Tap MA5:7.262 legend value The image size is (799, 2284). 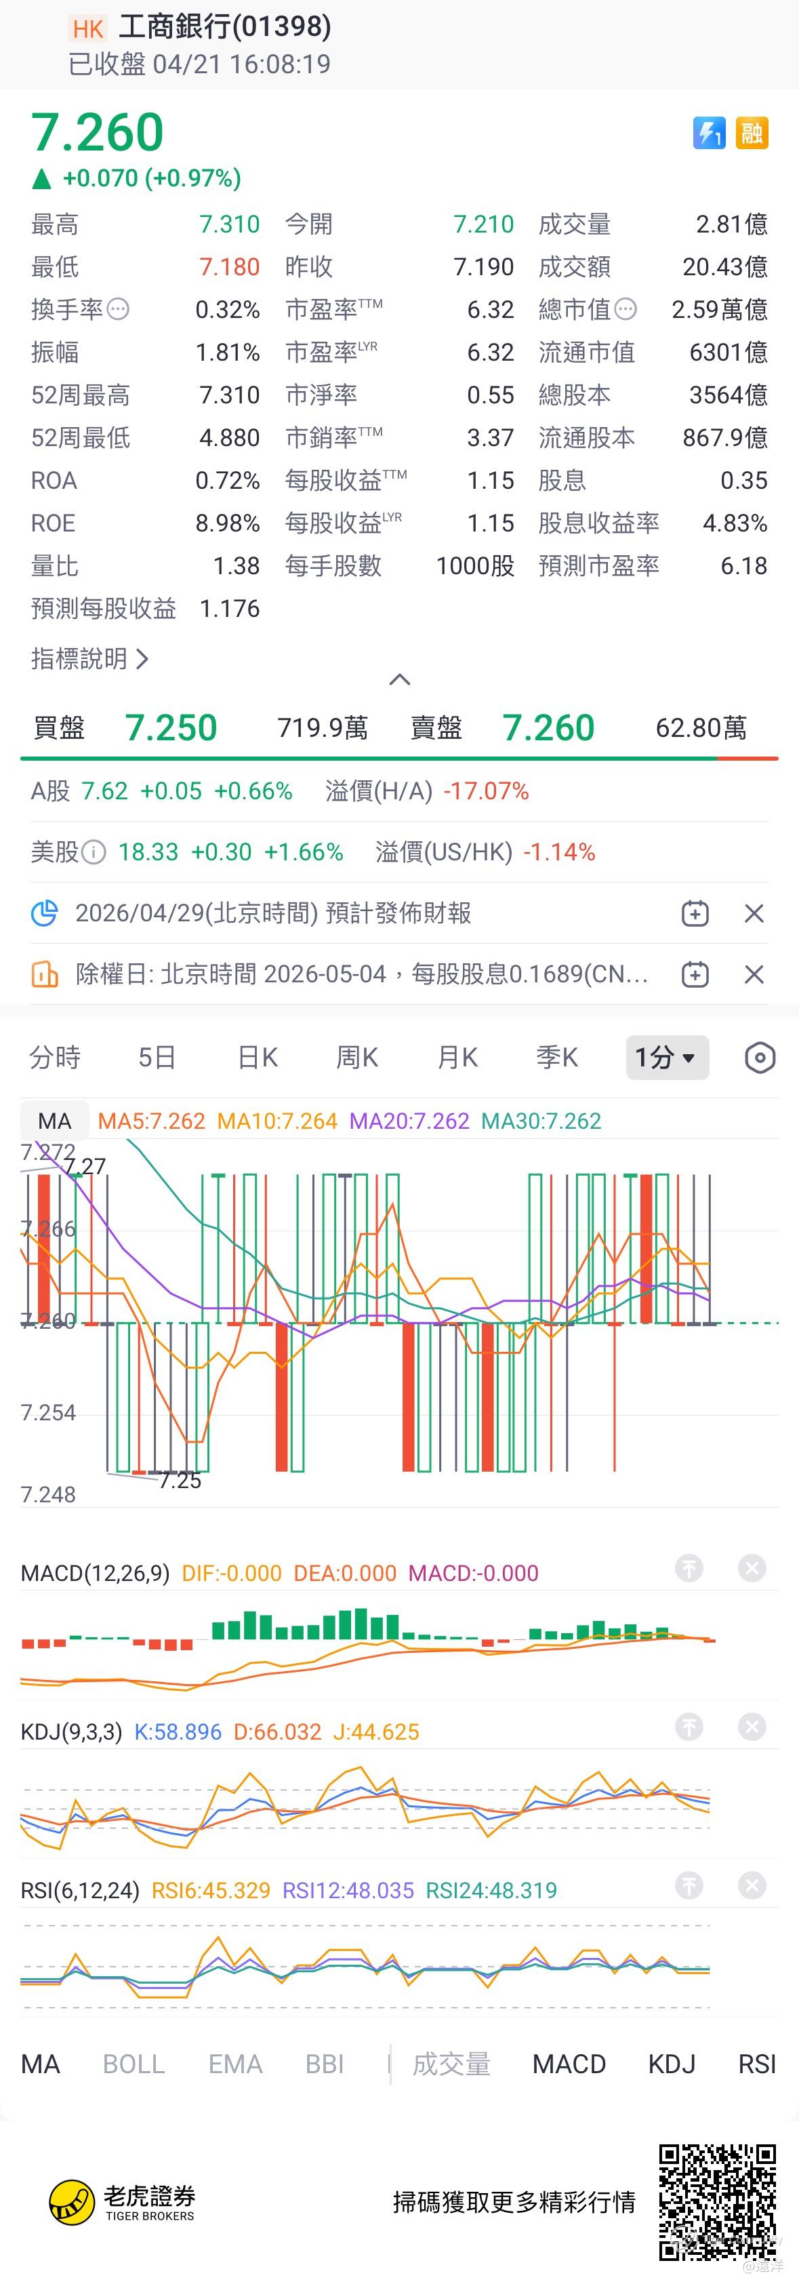point(152,1121)
